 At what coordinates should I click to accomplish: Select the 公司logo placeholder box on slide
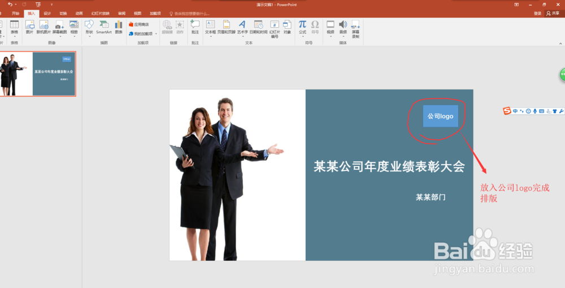pos(440,116)
